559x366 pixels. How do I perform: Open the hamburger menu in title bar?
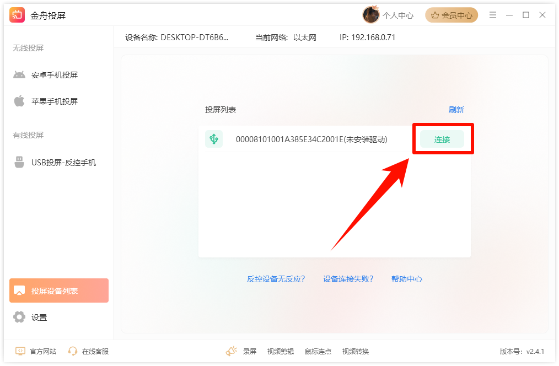coord(493,15)
